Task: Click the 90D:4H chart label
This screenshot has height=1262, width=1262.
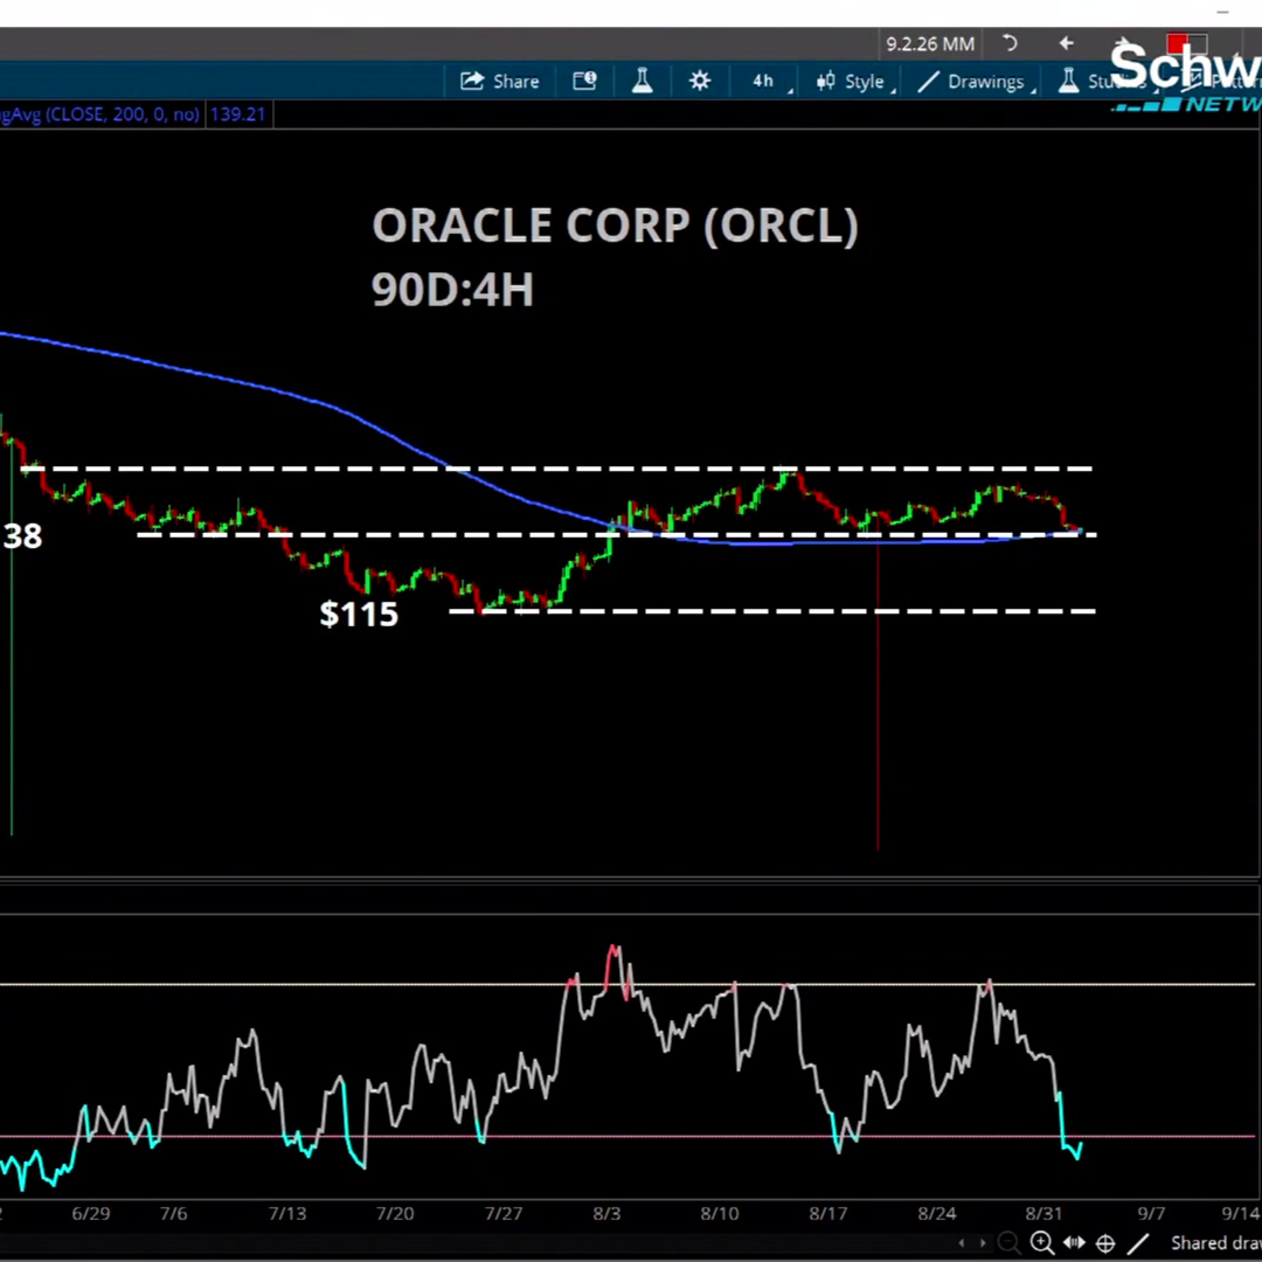Action: (452, 289)
